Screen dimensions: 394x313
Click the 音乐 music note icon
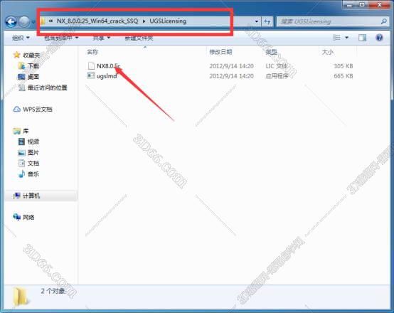21,174
